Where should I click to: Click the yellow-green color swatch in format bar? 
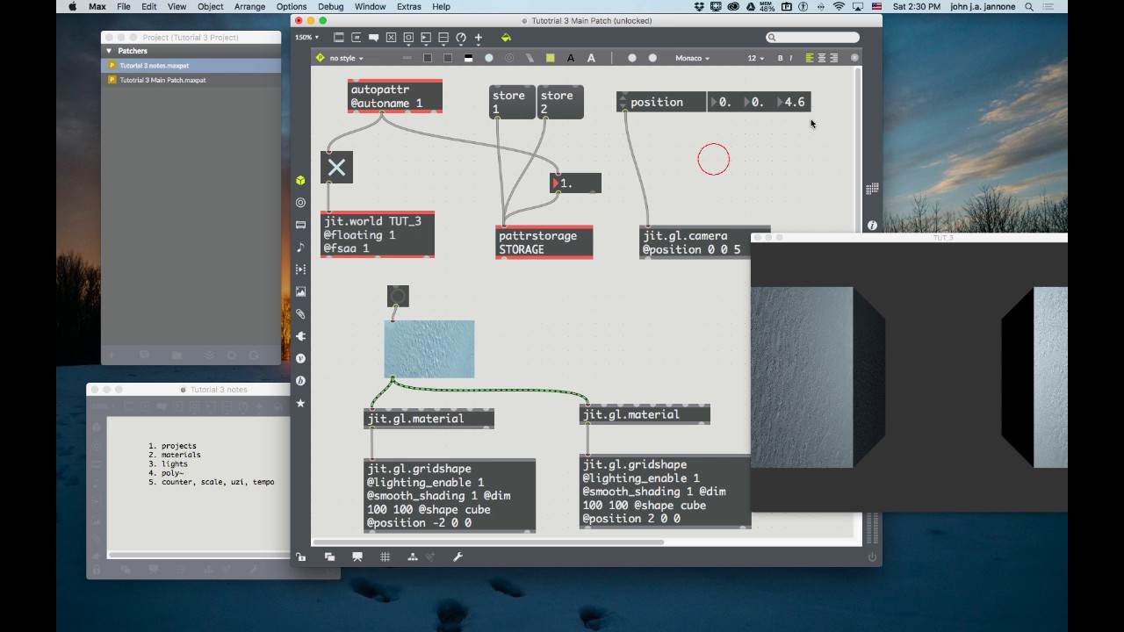pos(551,58)
